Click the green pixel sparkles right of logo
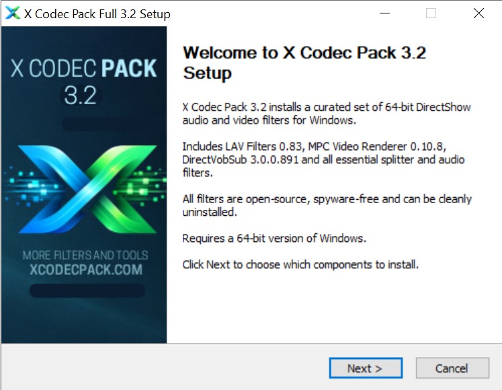The image size is (502, 390). pos(141,186)
